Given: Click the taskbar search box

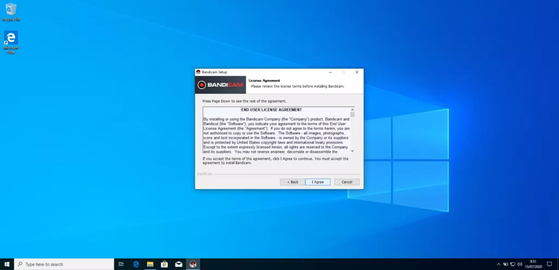Looking at the screenshot, I should [x=64, y=264].
